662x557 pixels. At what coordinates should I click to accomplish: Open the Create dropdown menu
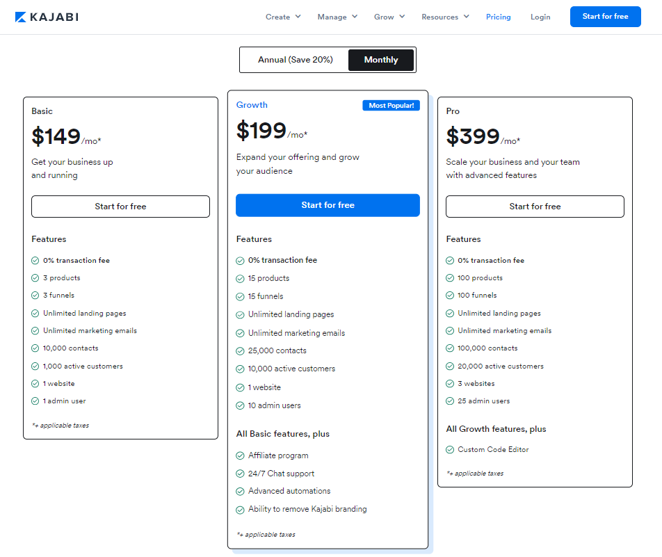coord(283,17)
